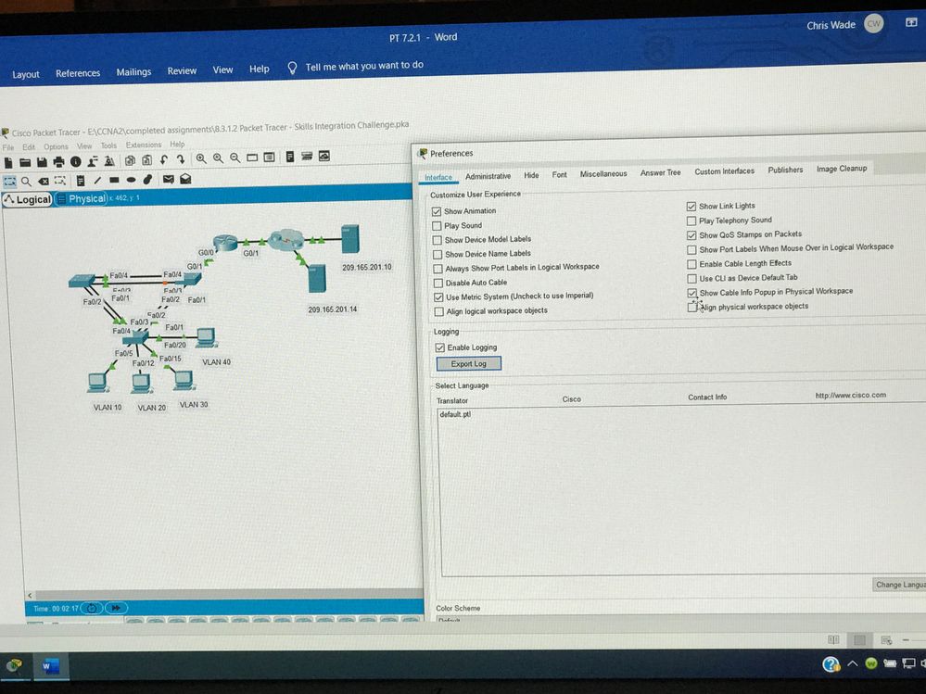Check Show Device Name Labels
Image resolution: width=926 pixels, height=694 pixels.
point(438,255)
